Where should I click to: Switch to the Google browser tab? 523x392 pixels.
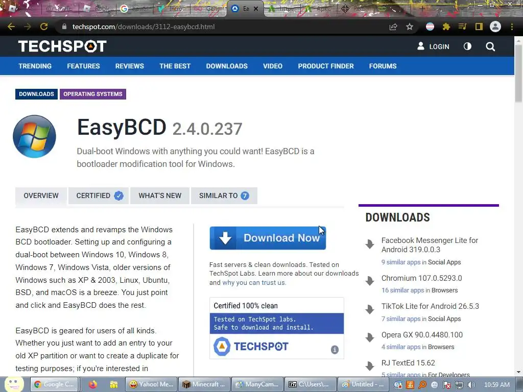[134, 9]
